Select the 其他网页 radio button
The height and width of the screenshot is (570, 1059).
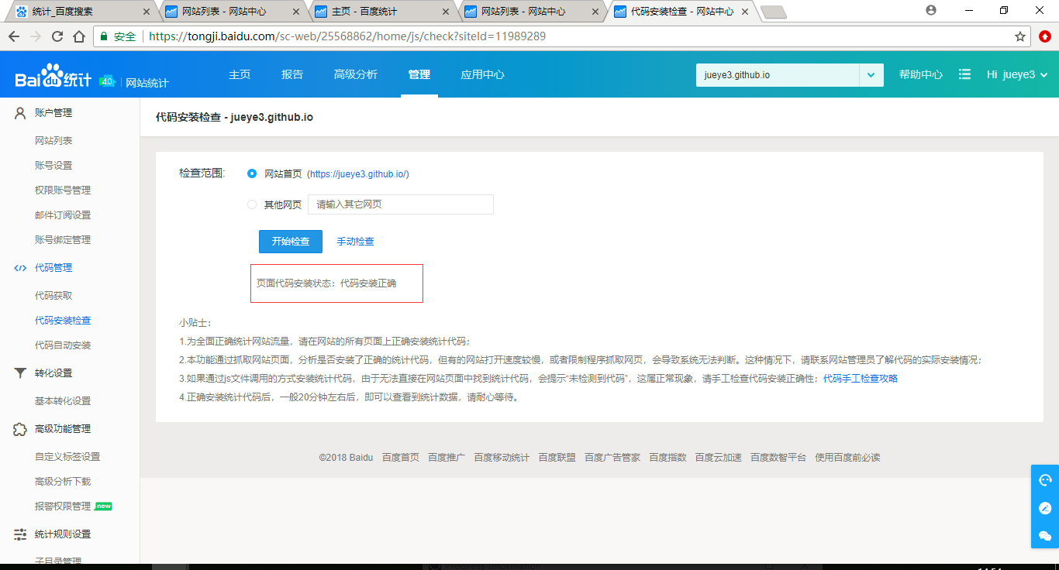252,204
